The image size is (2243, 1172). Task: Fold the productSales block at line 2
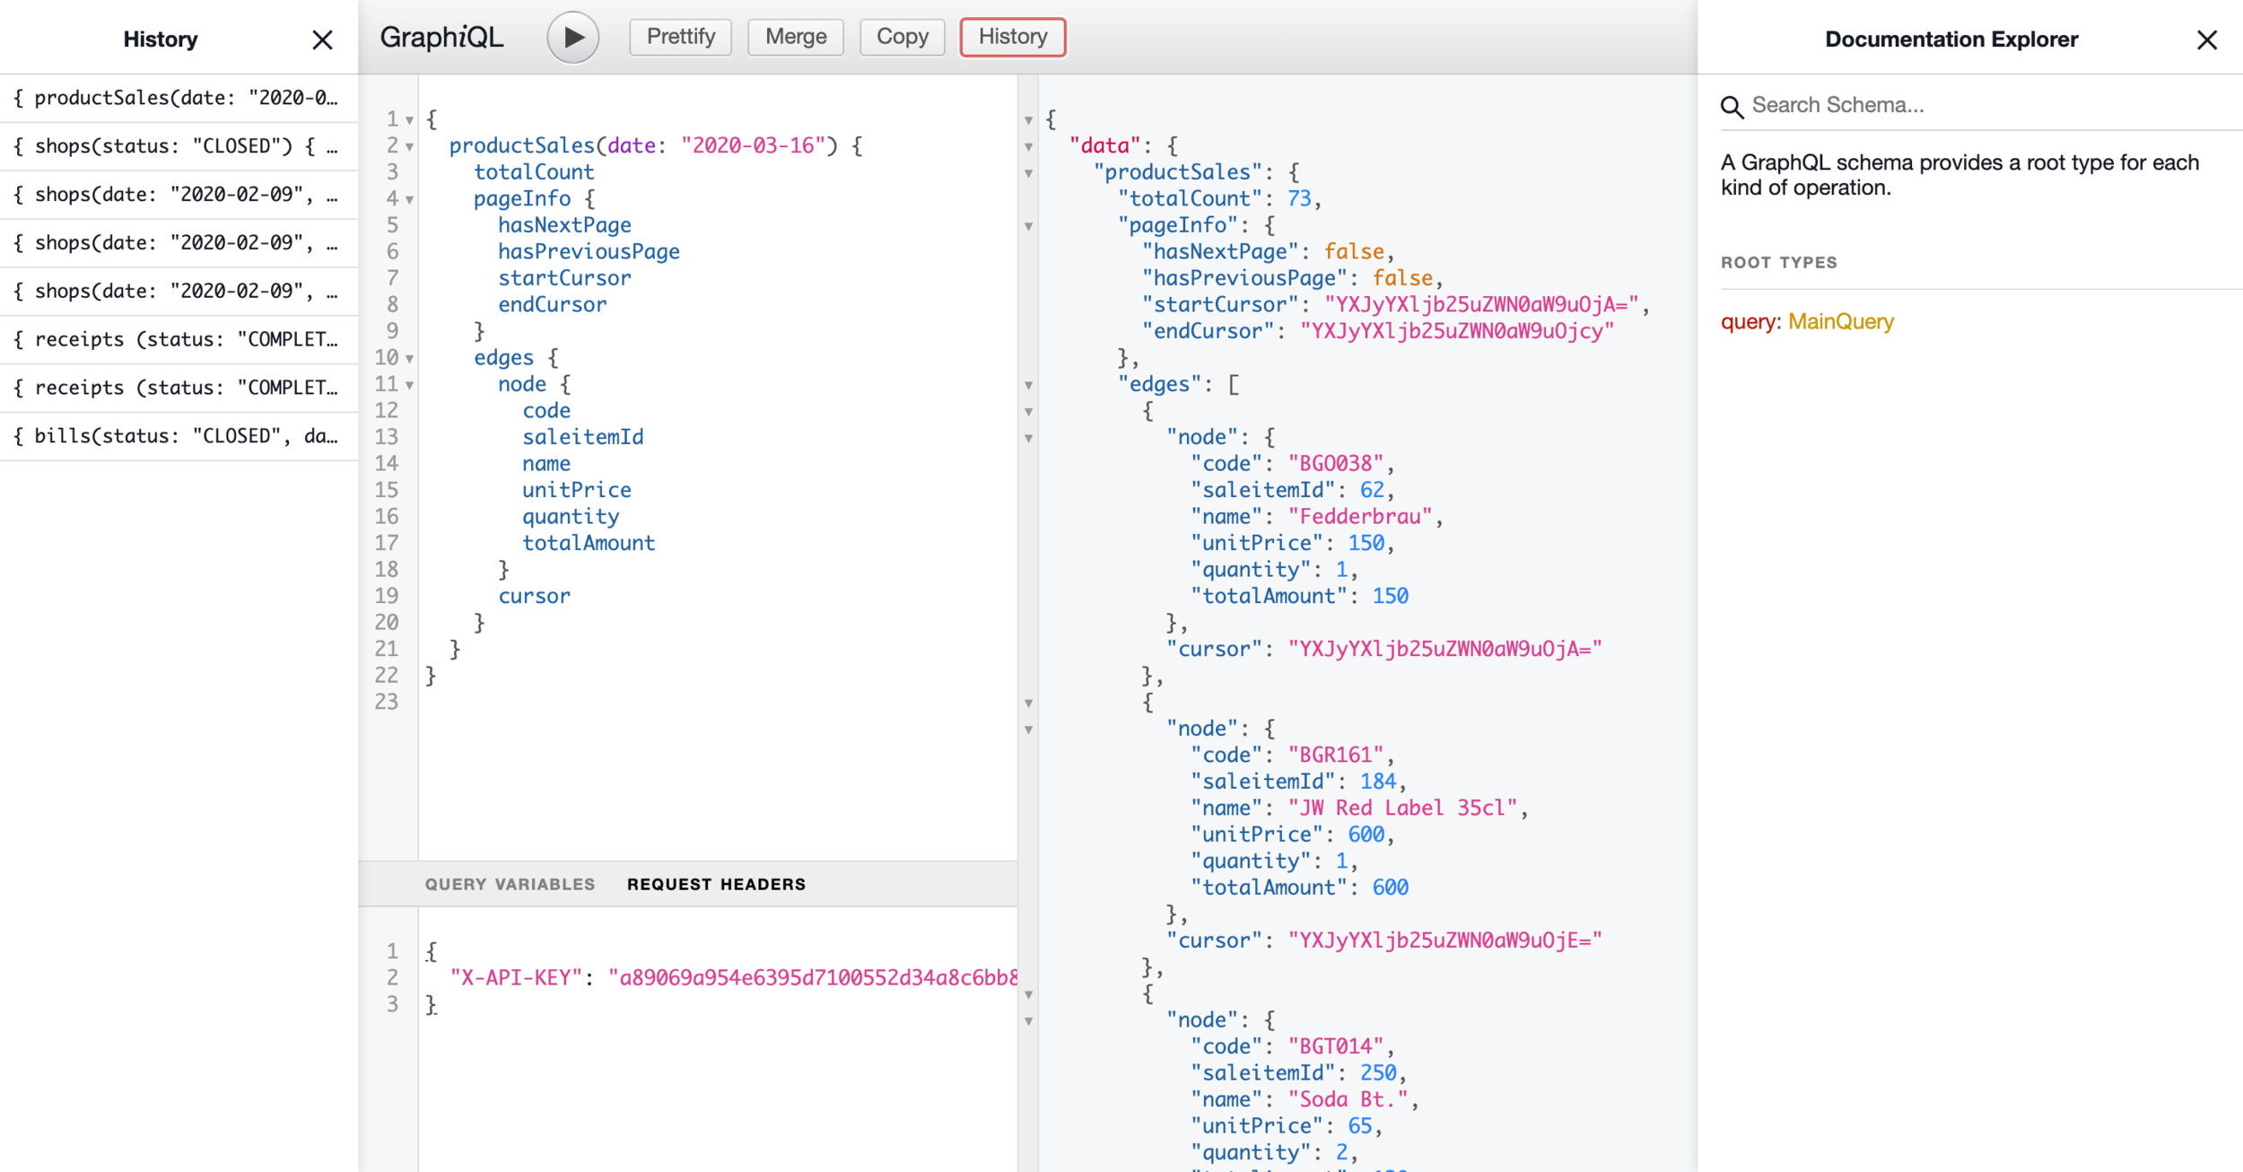(x=410, y=146)
